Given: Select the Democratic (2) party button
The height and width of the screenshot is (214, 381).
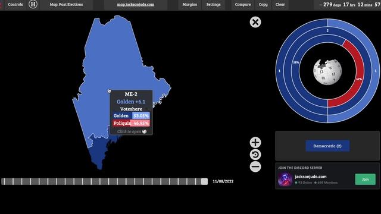Looking at the screenshot, I should (327, 146).
